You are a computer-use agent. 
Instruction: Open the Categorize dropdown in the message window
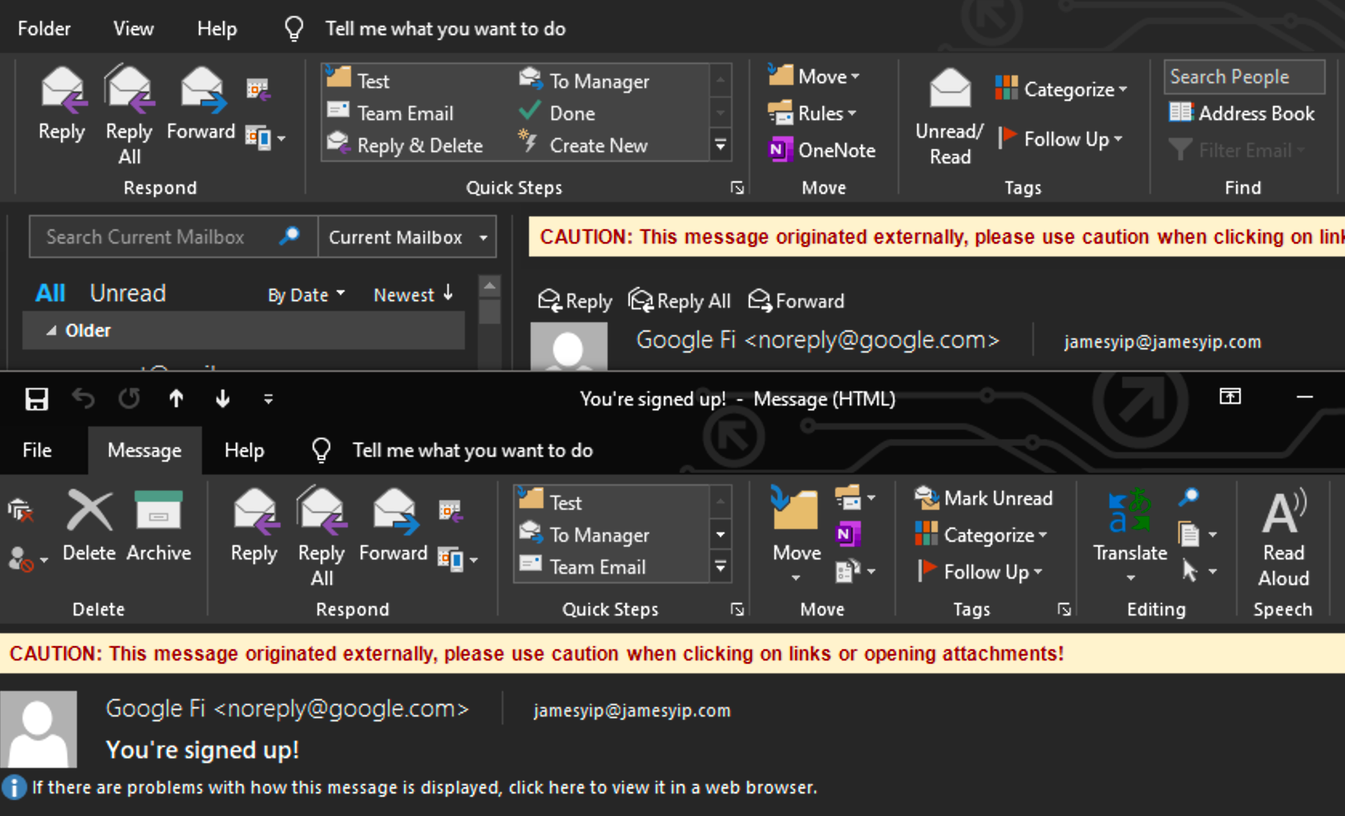click(981, 535)
